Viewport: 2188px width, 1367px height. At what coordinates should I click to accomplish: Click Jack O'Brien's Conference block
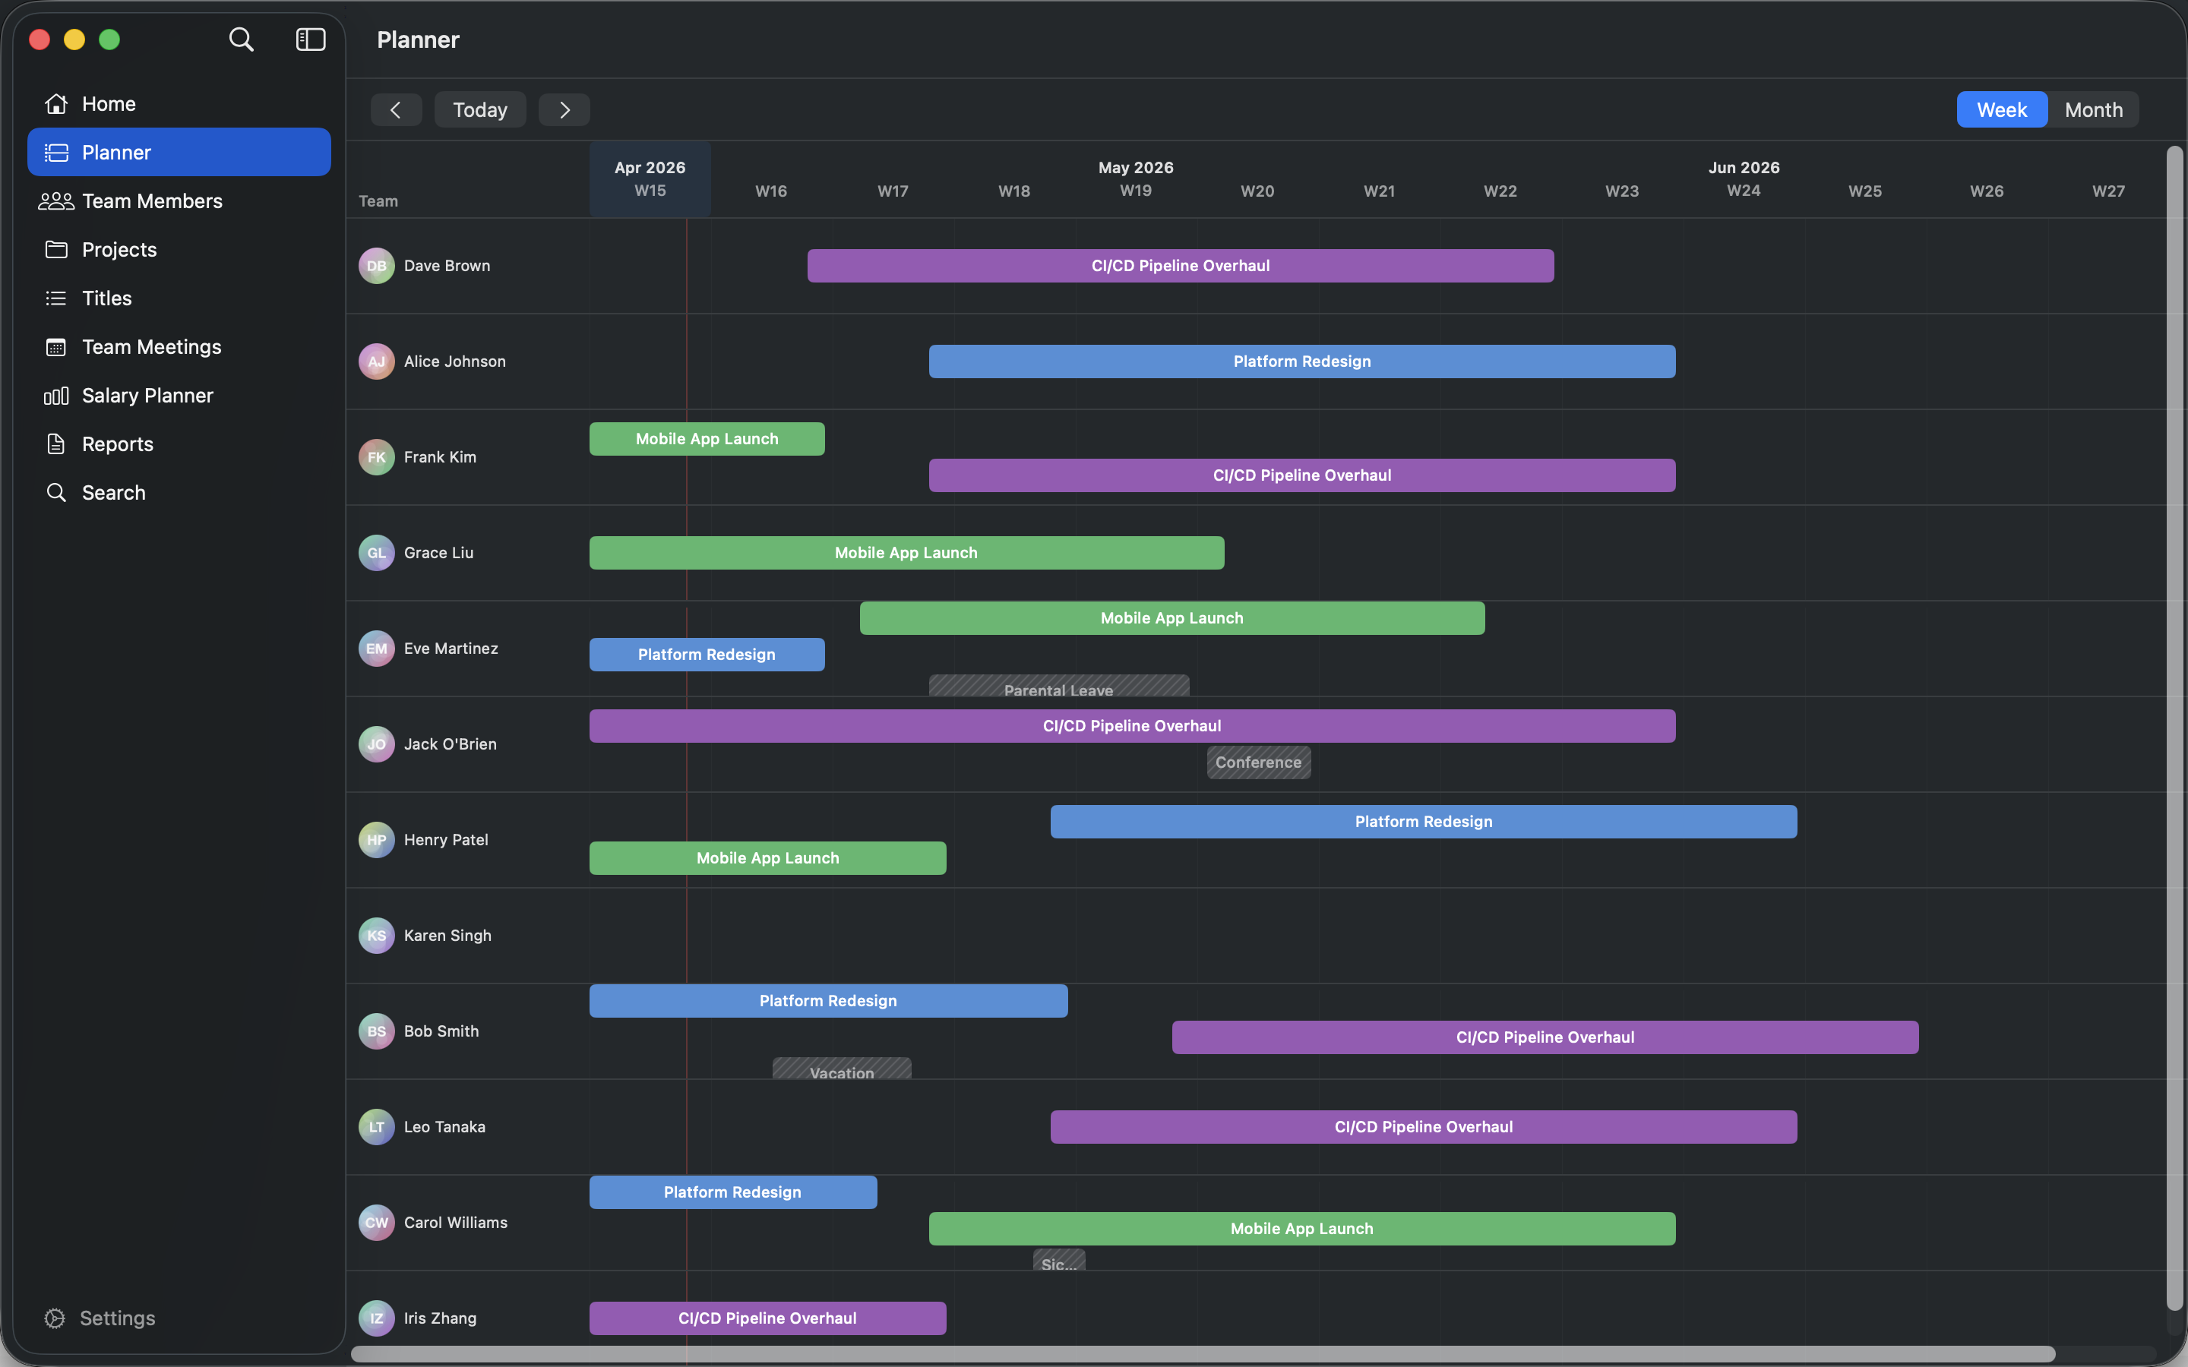pos(1259,762)
